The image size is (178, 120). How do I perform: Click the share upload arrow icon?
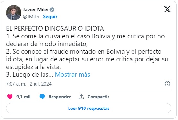[81, 97]
